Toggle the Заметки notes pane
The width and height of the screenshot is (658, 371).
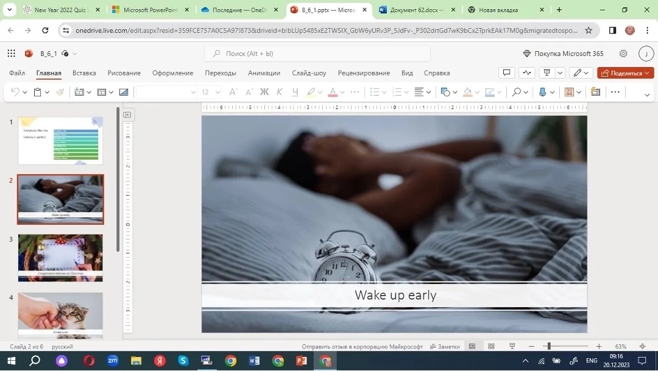tap(445, 346)
